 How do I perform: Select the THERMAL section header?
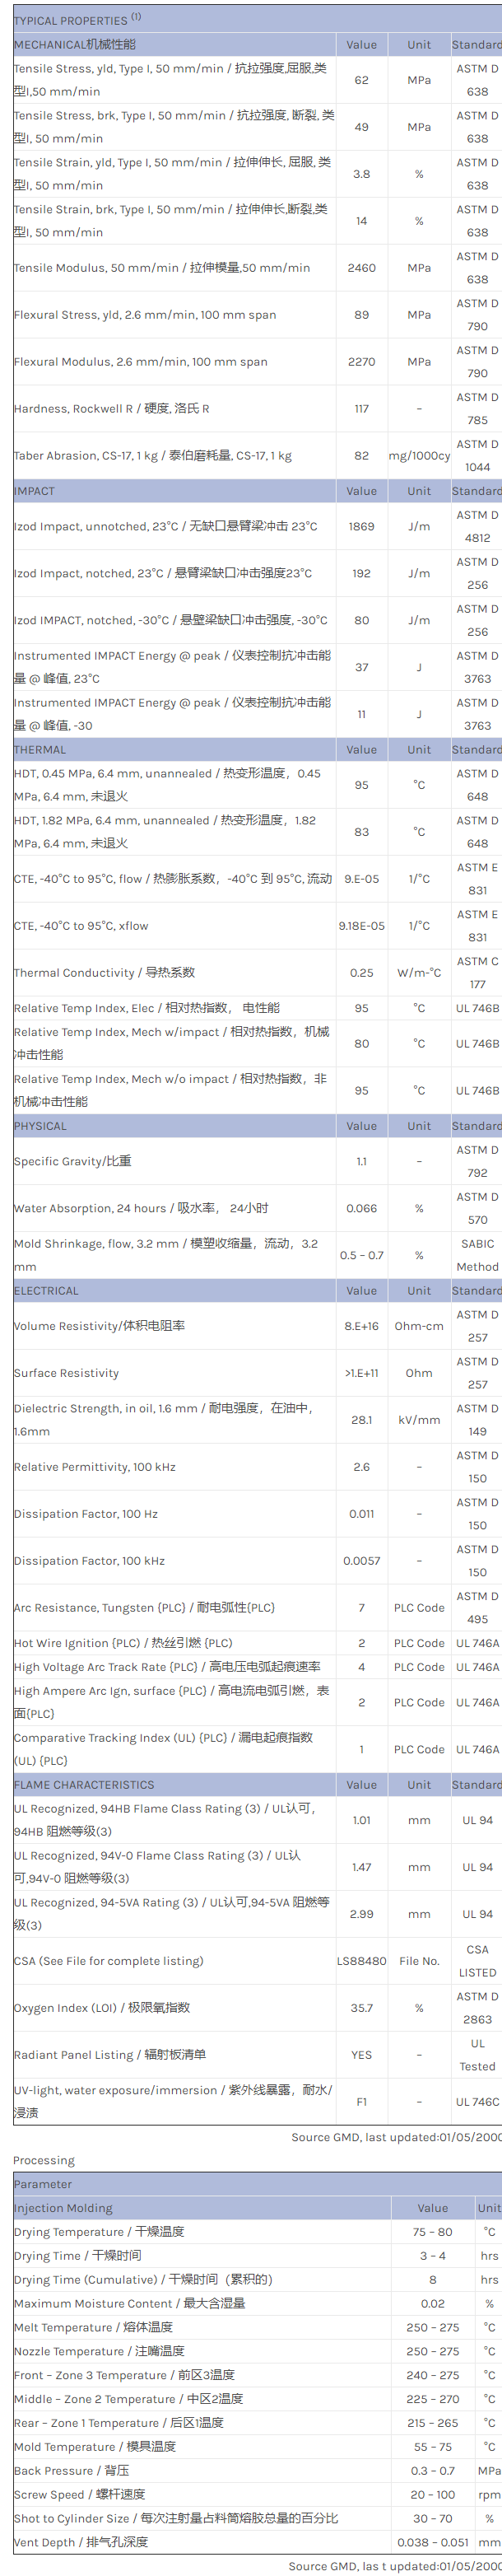point(40,749)
